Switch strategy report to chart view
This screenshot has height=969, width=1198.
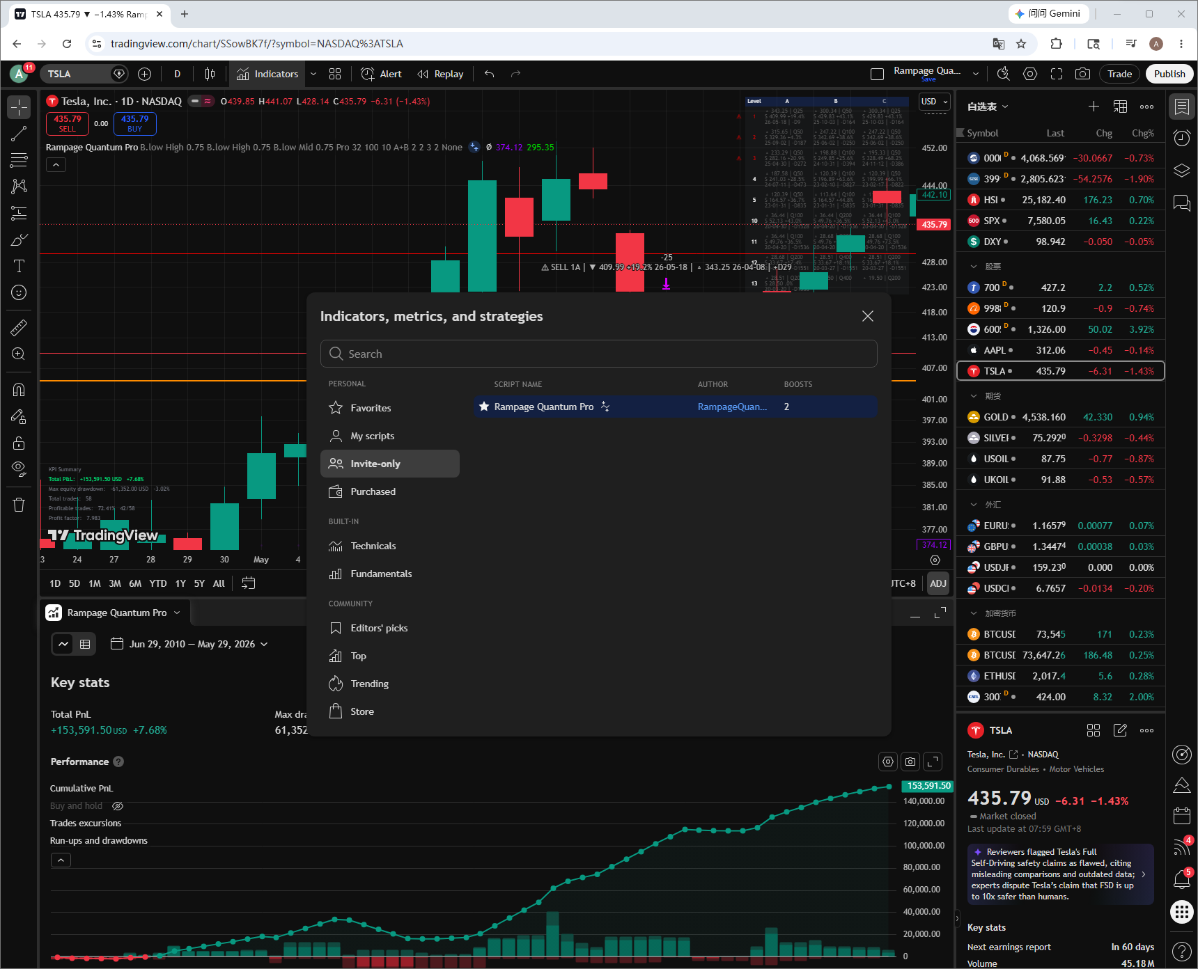tap(63, 644)
